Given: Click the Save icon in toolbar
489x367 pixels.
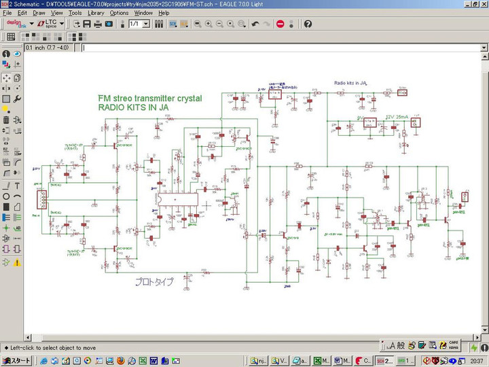Looking at the screenshot, I should (x=87, y=24).
